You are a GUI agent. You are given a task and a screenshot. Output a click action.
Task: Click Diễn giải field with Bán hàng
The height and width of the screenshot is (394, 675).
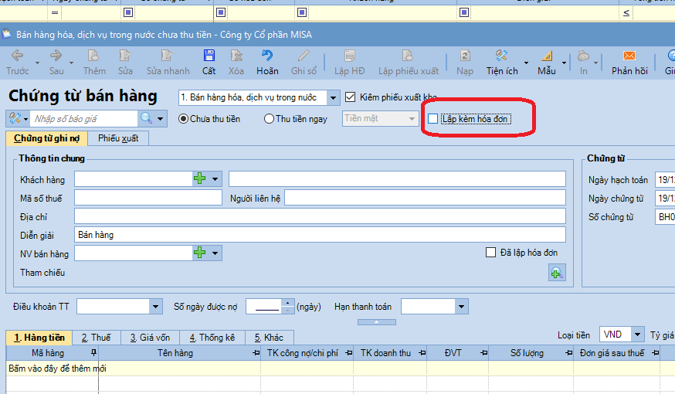pyautogui.click(x=320, y=235)
